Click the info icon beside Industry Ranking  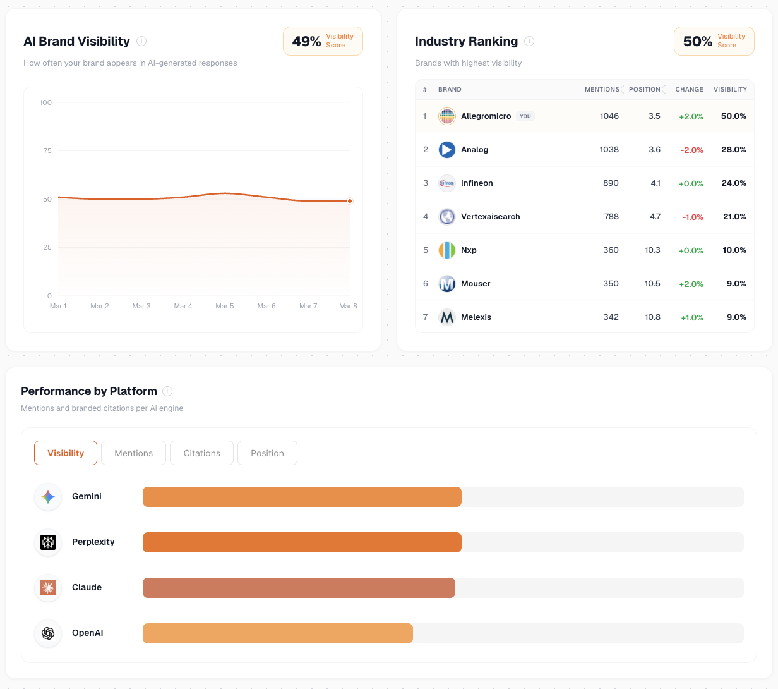click(x=529, y=41)
